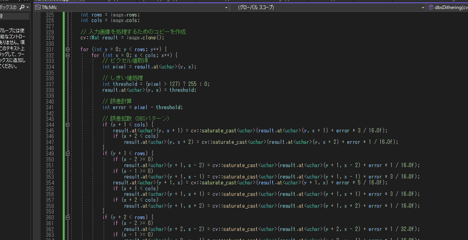This screenshot has height=240, width=468.
Task: Click the 'error * 5 / 16.0f' statement line
Action: tap(250, 183)
